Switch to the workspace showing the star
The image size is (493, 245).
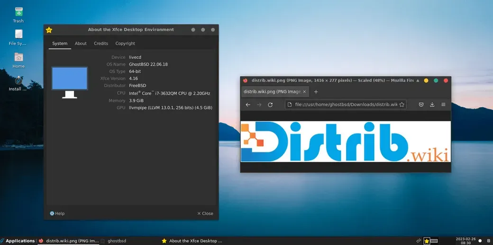click(x=427, y=241)
